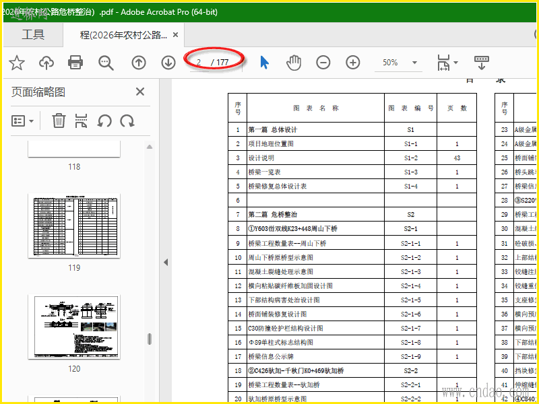Open the scrolling mode keyboard-arrow icon
Viewport: 539px width, 404px height.
482,63
